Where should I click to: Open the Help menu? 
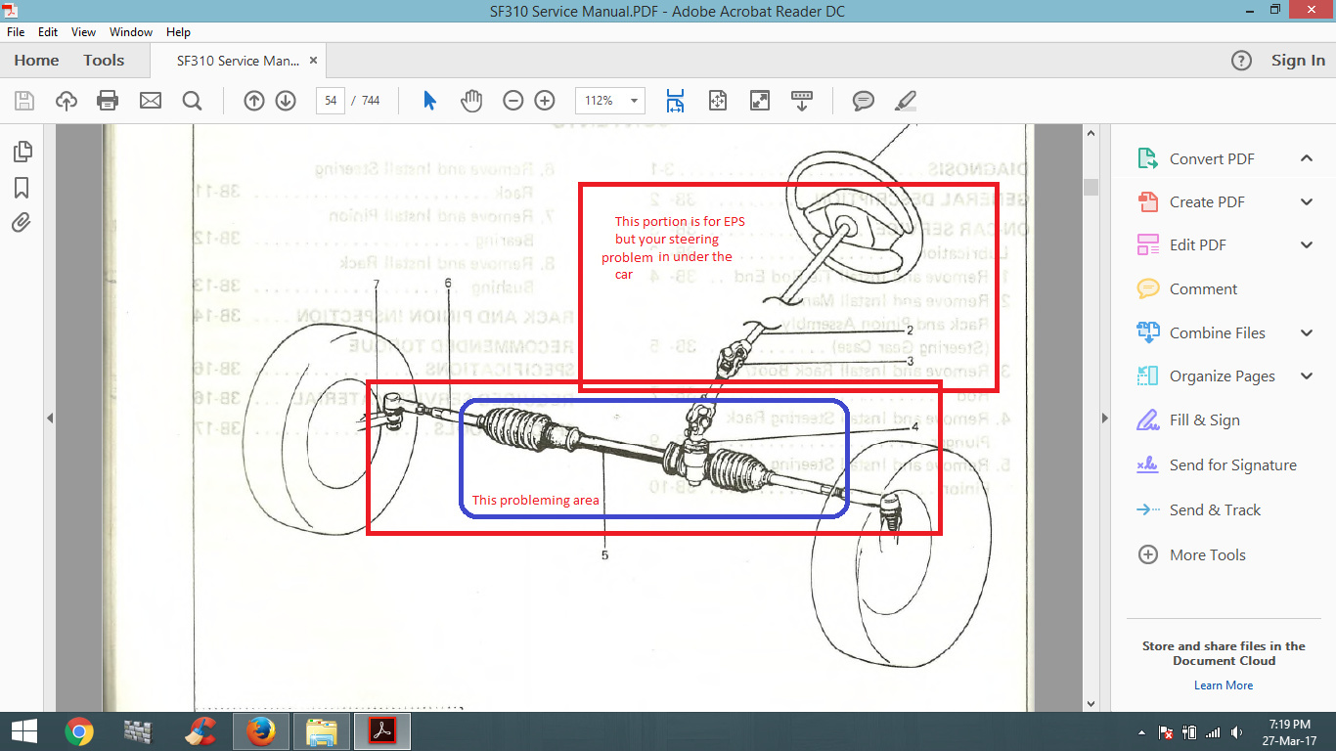[178, 32]
